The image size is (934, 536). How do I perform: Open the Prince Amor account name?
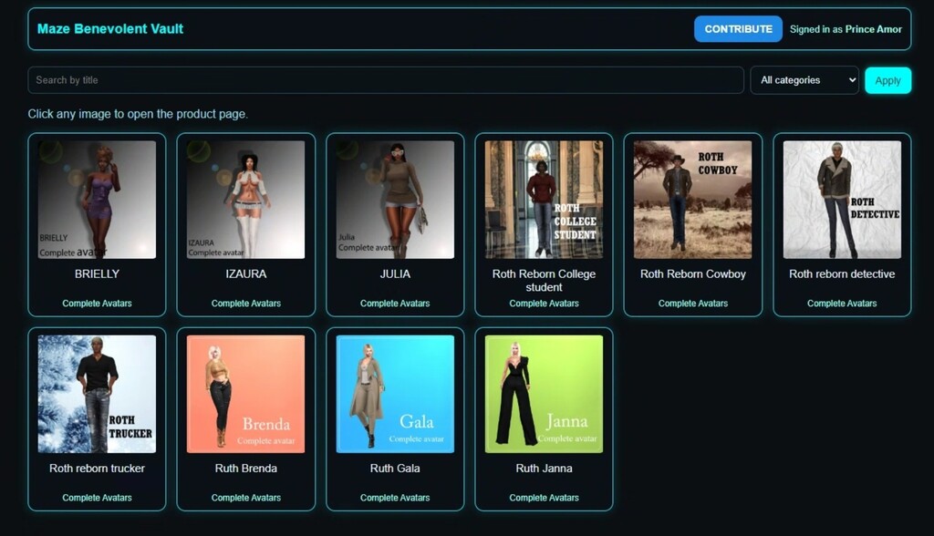tap(873, 29)
